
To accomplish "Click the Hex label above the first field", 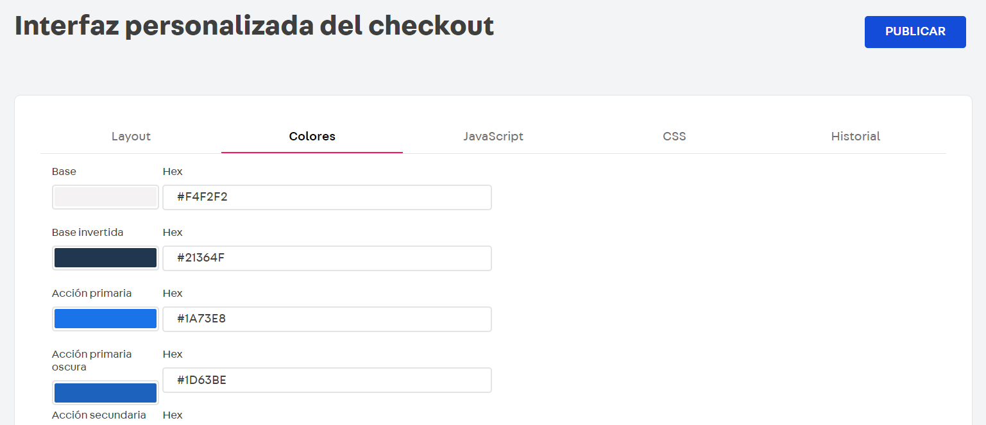I will pos(173,171).
